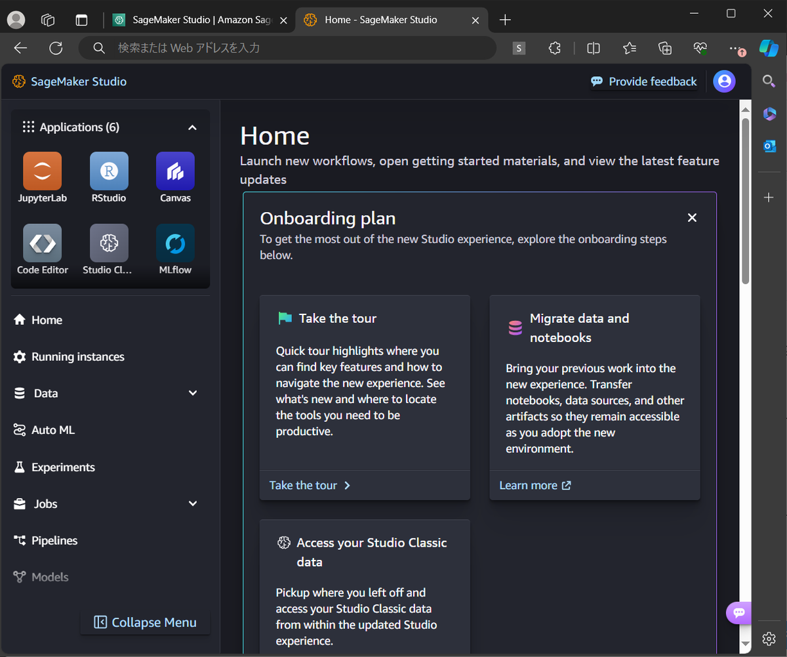Open the Edge sidebar settings gear

[x=769, y=639]
